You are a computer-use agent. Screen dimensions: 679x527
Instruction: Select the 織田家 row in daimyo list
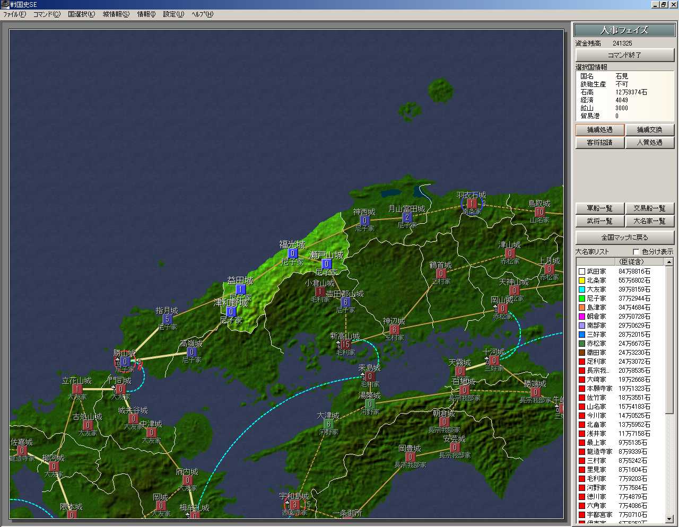[x=620, y=353]
